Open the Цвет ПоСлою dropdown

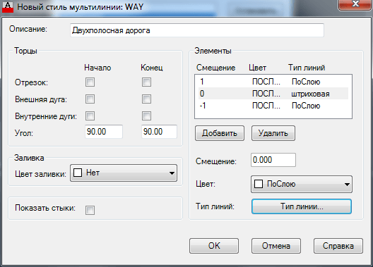tap(302, 185)
